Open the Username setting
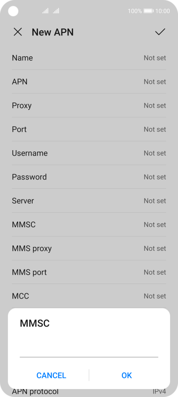 pos(89,153)
